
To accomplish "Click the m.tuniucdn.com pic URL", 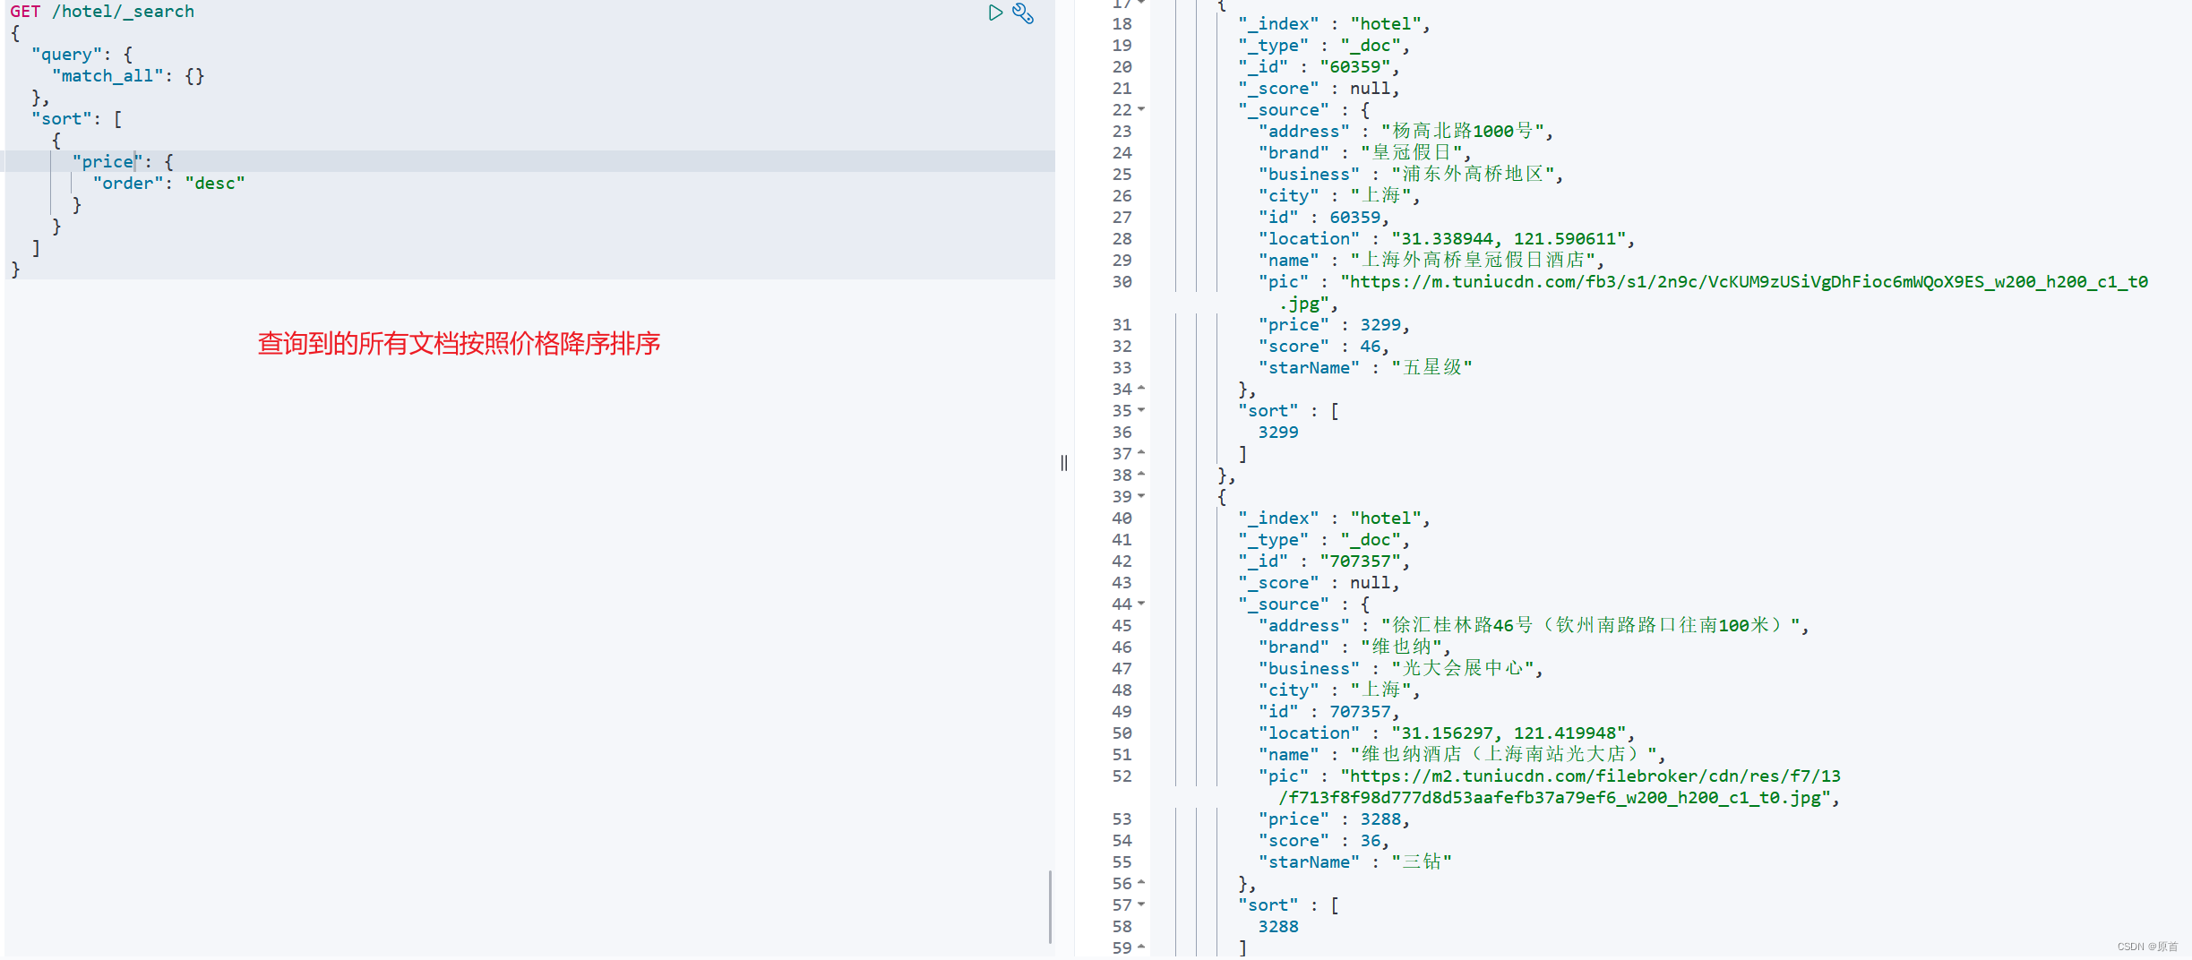I will pos(1744,293).
